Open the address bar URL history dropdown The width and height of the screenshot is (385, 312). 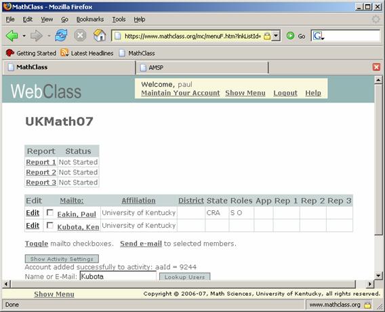click(x=276, y=36)
